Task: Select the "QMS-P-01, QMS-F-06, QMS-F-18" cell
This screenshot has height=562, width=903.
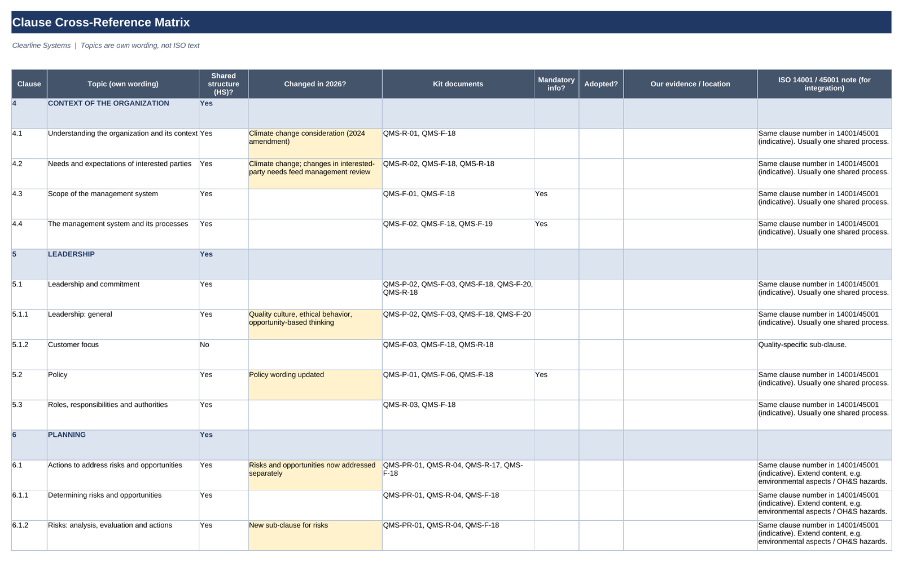Action: pyautogui.click(x=458, y=385)
